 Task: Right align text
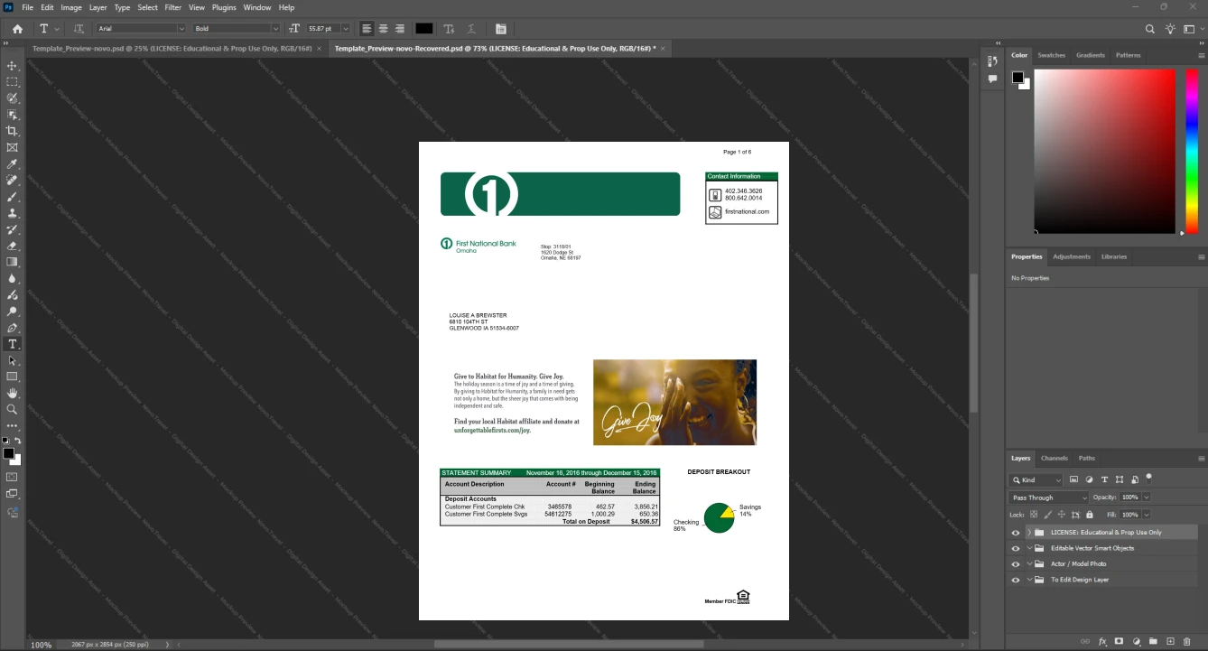pos(399,29)
